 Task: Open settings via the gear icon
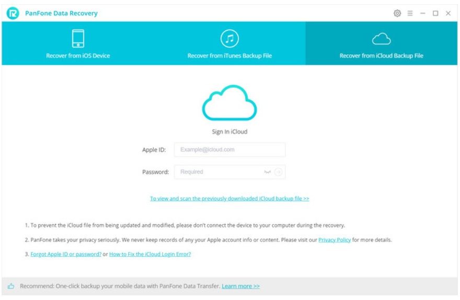pos(397,13)
